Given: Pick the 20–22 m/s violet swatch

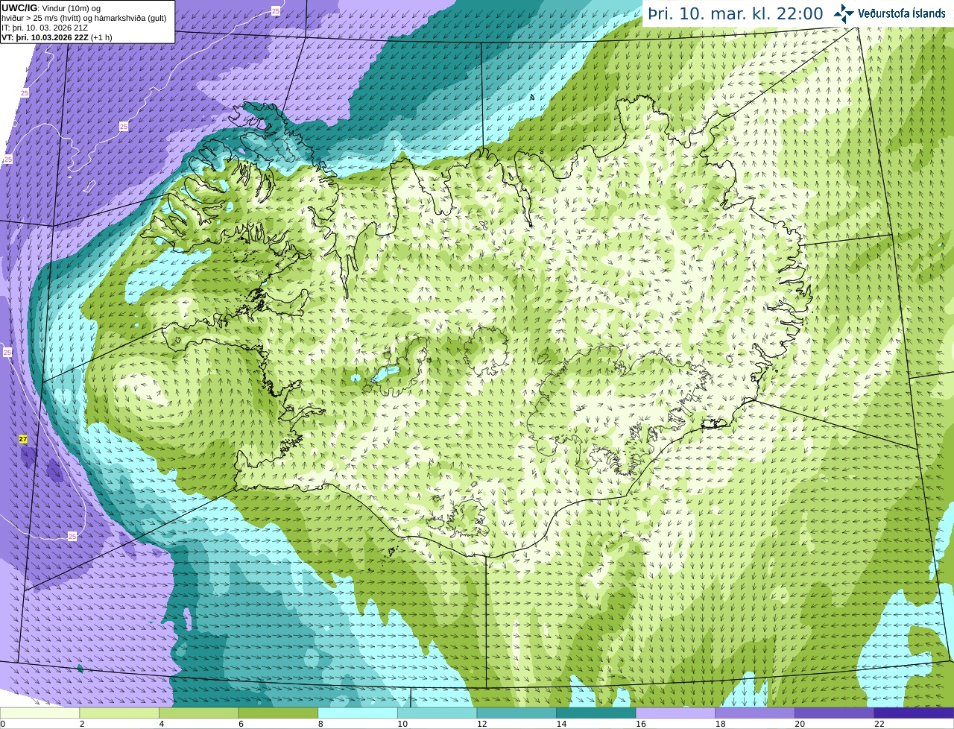Looking at the screenshot, I should click(x=835, y=713).
